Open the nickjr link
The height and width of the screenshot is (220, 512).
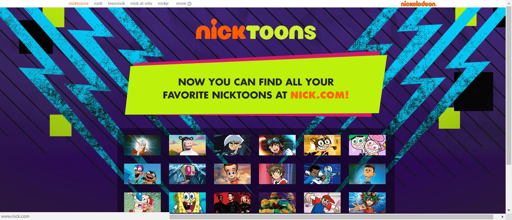[163, 3]
